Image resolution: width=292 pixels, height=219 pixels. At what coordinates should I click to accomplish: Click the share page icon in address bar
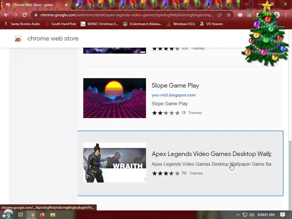220,15
